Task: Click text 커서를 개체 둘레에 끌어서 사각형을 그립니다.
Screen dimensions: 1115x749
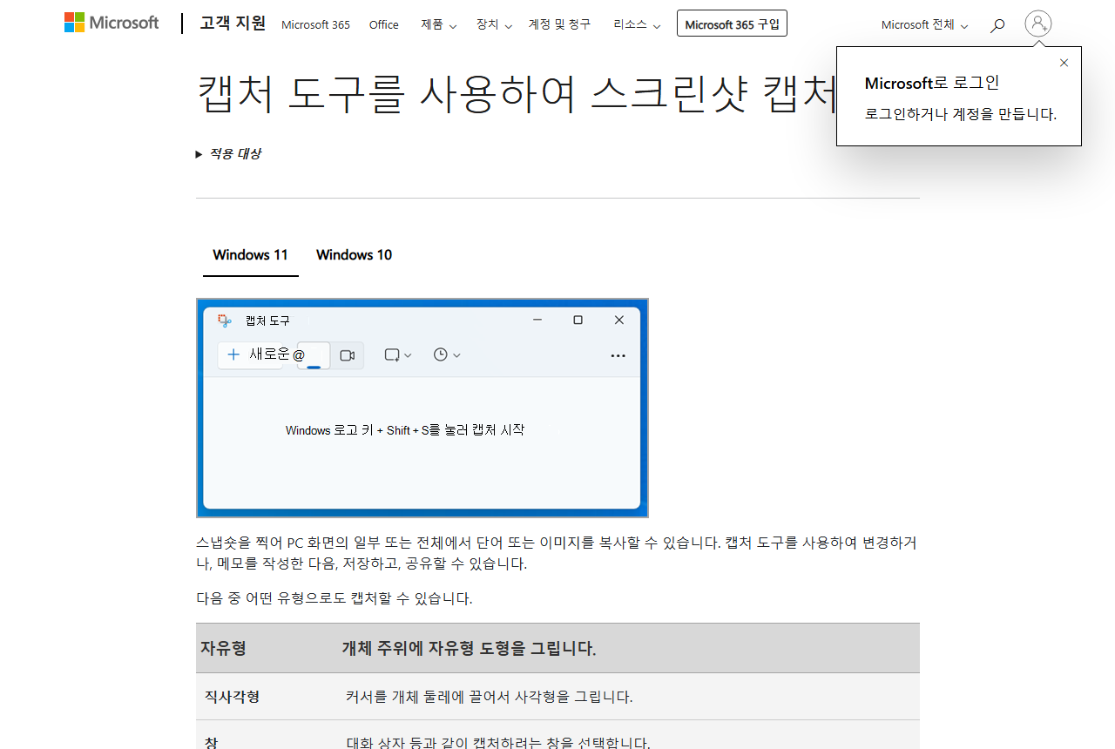Action: point(489,697)
